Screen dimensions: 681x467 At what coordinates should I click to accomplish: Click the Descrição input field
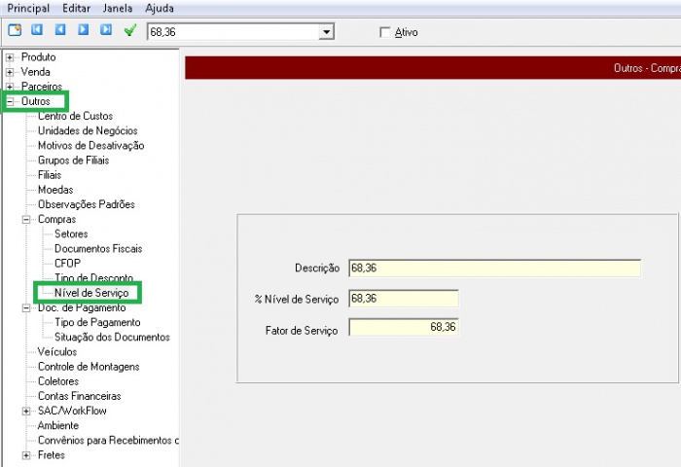pyautogui.click(x=494, y=268)
